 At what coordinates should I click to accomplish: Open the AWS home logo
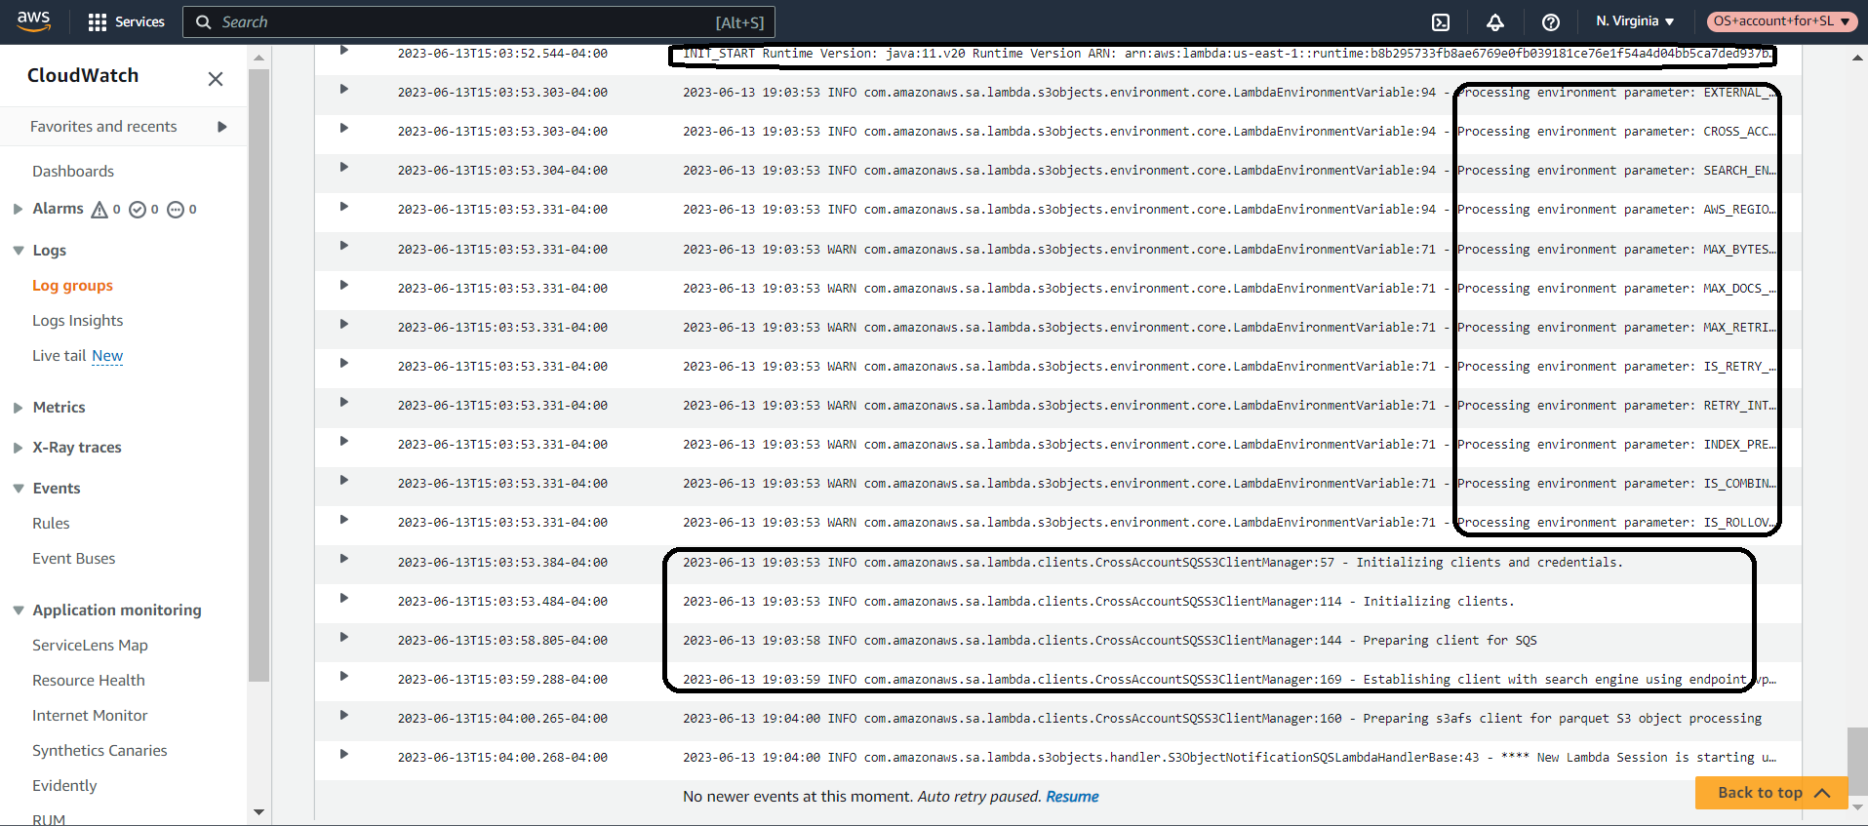click(x=34, y=21)
